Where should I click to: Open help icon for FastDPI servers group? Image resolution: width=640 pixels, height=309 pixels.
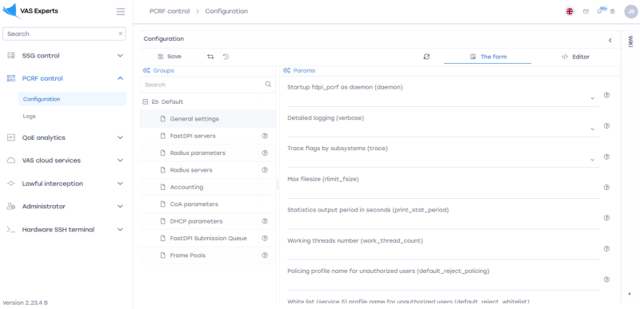tap(265, 136)
